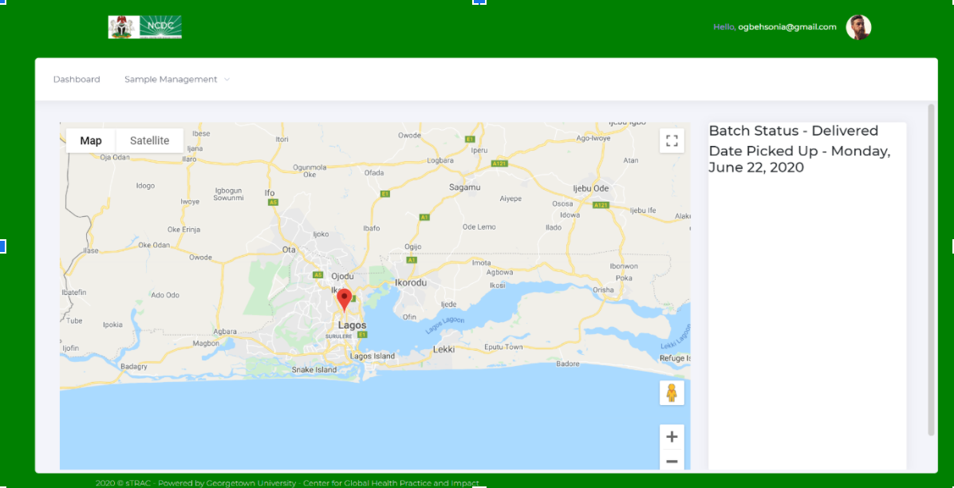Viewport: 954px width, 488px height.
Task: Click the Ifo label on map
Action: (x=270, y=193)
